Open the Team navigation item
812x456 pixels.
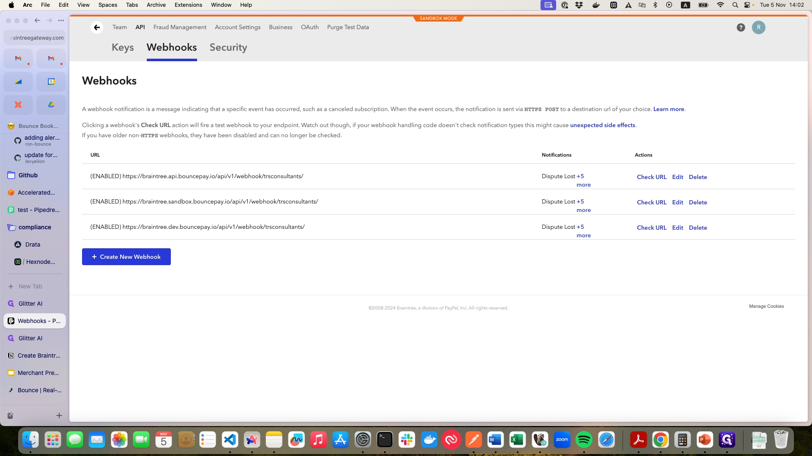coord(120,27)
